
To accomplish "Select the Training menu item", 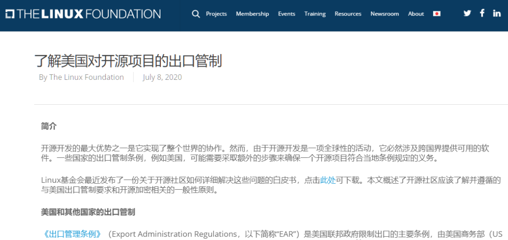I will pos(315,14).
